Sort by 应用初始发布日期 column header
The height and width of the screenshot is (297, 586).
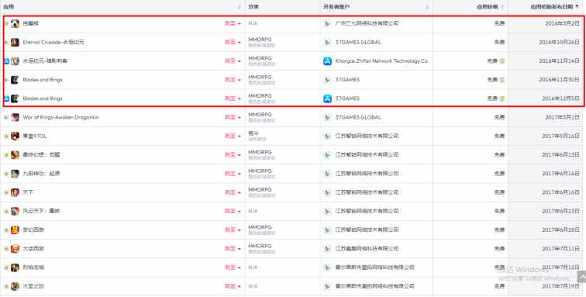click(546, 7)
